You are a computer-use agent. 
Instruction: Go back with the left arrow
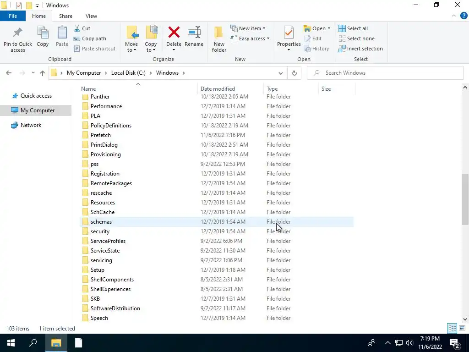click(9, 73)
